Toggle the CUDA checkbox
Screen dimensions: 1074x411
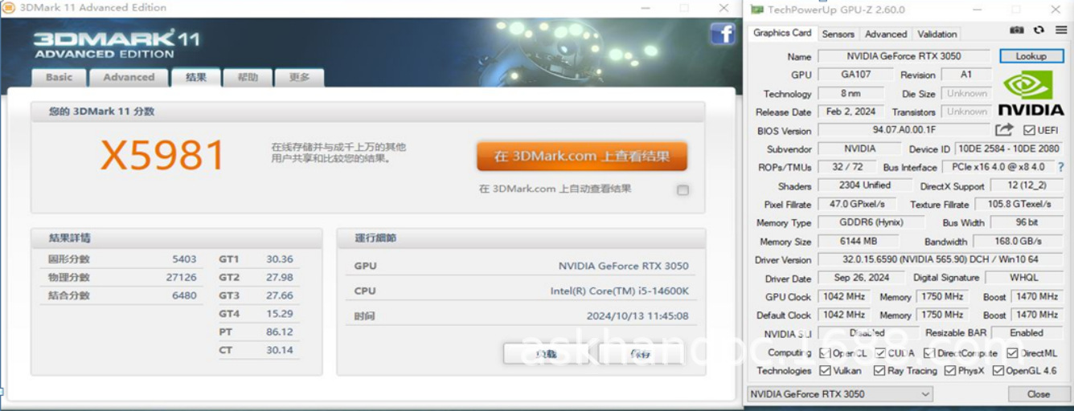tap(880, 353)
